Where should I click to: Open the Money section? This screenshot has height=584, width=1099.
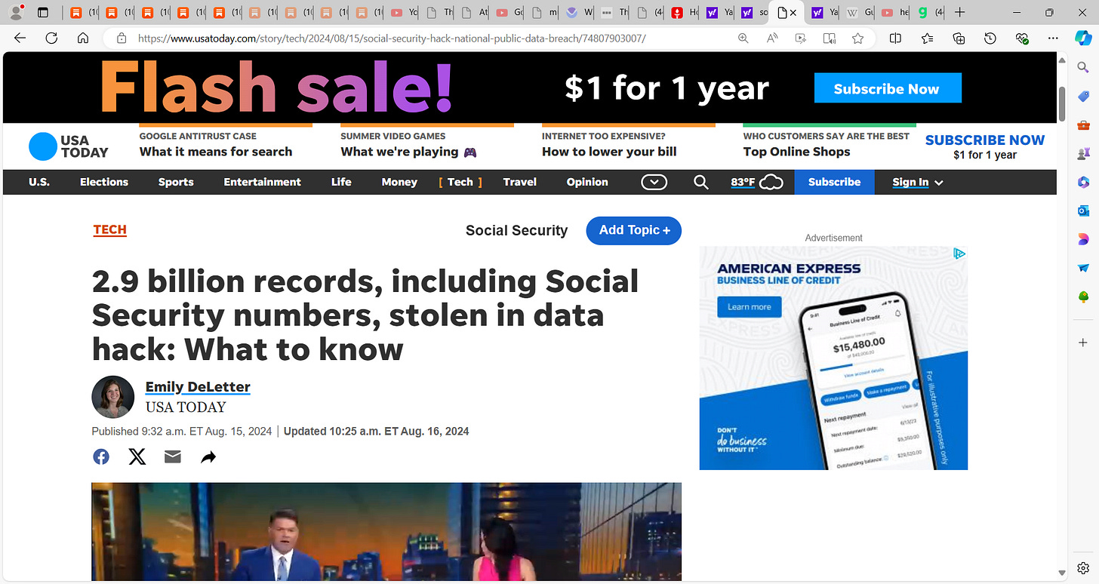tap(399, 182)
